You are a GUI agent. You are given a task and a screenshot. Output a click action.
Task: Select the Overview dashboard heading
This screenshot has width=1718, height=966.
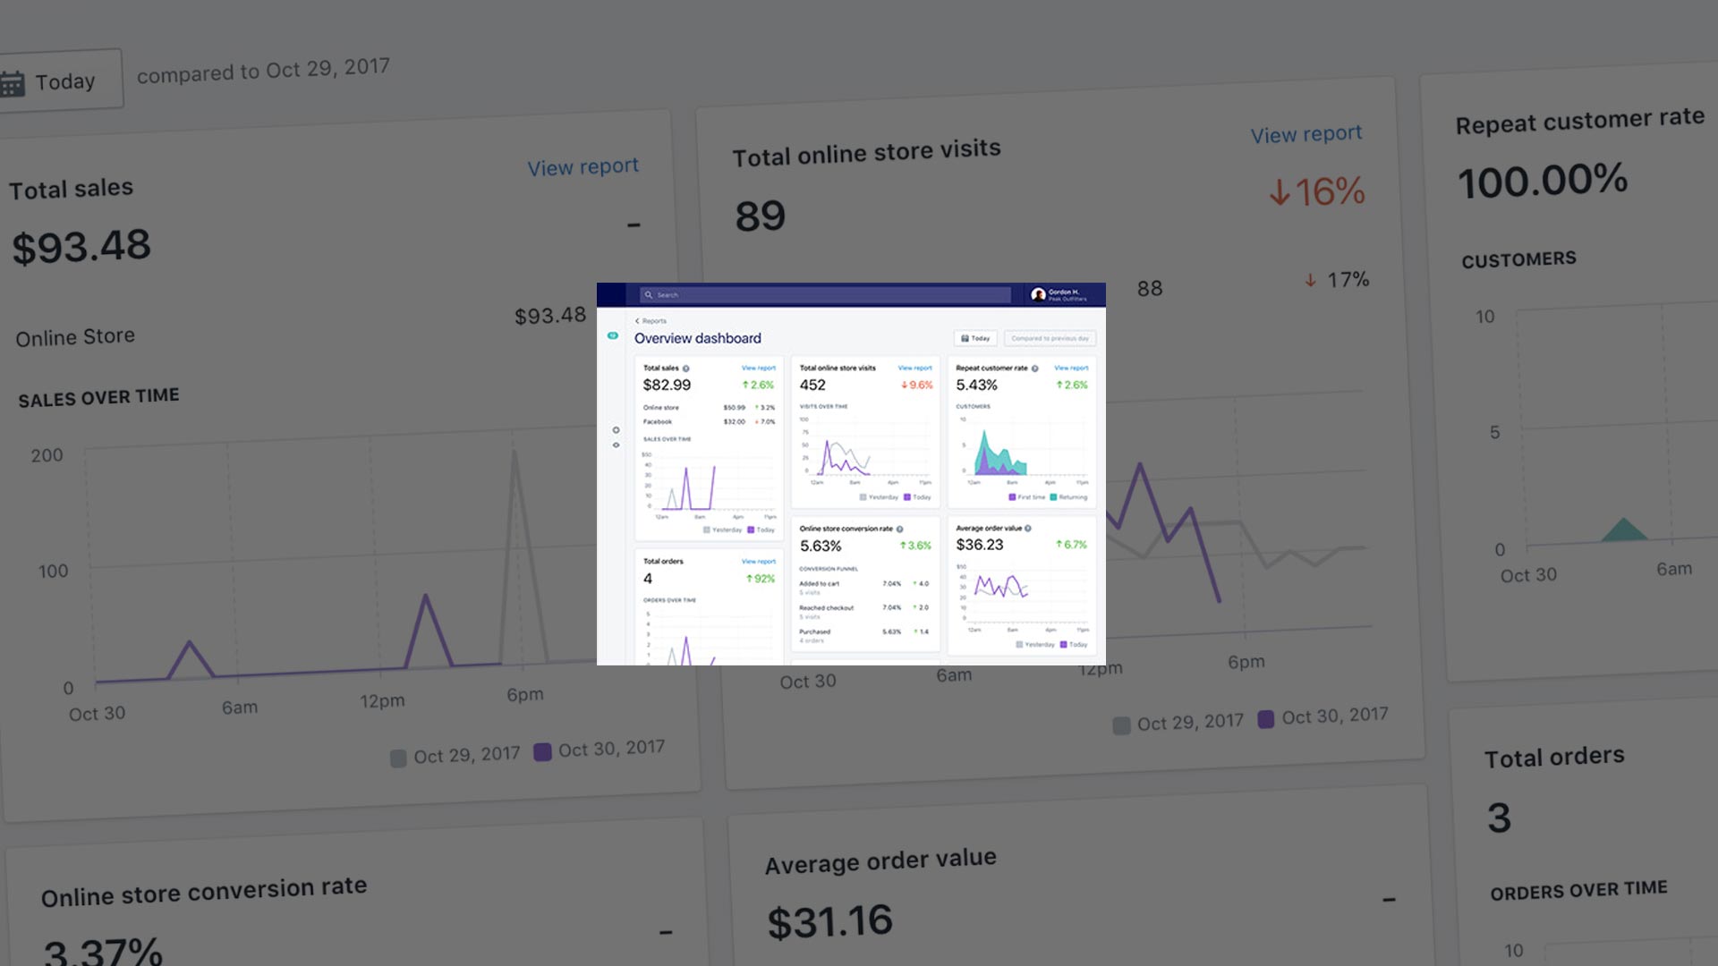[x=698, y=338]
